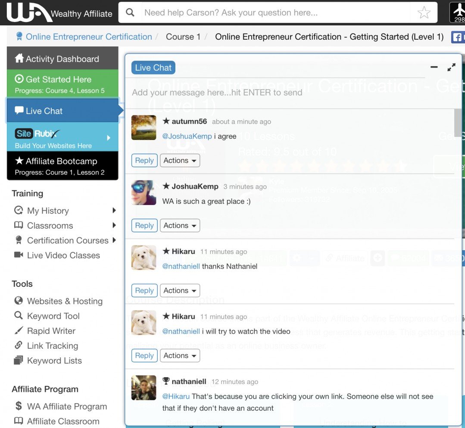
Task: Click the help search question field
Action: tap(276, 12)
